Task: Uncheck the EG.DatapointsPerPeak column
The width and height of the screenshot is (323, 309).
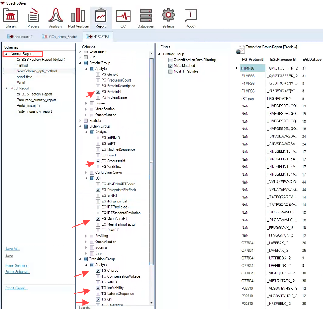Action: tap(98, 190)
